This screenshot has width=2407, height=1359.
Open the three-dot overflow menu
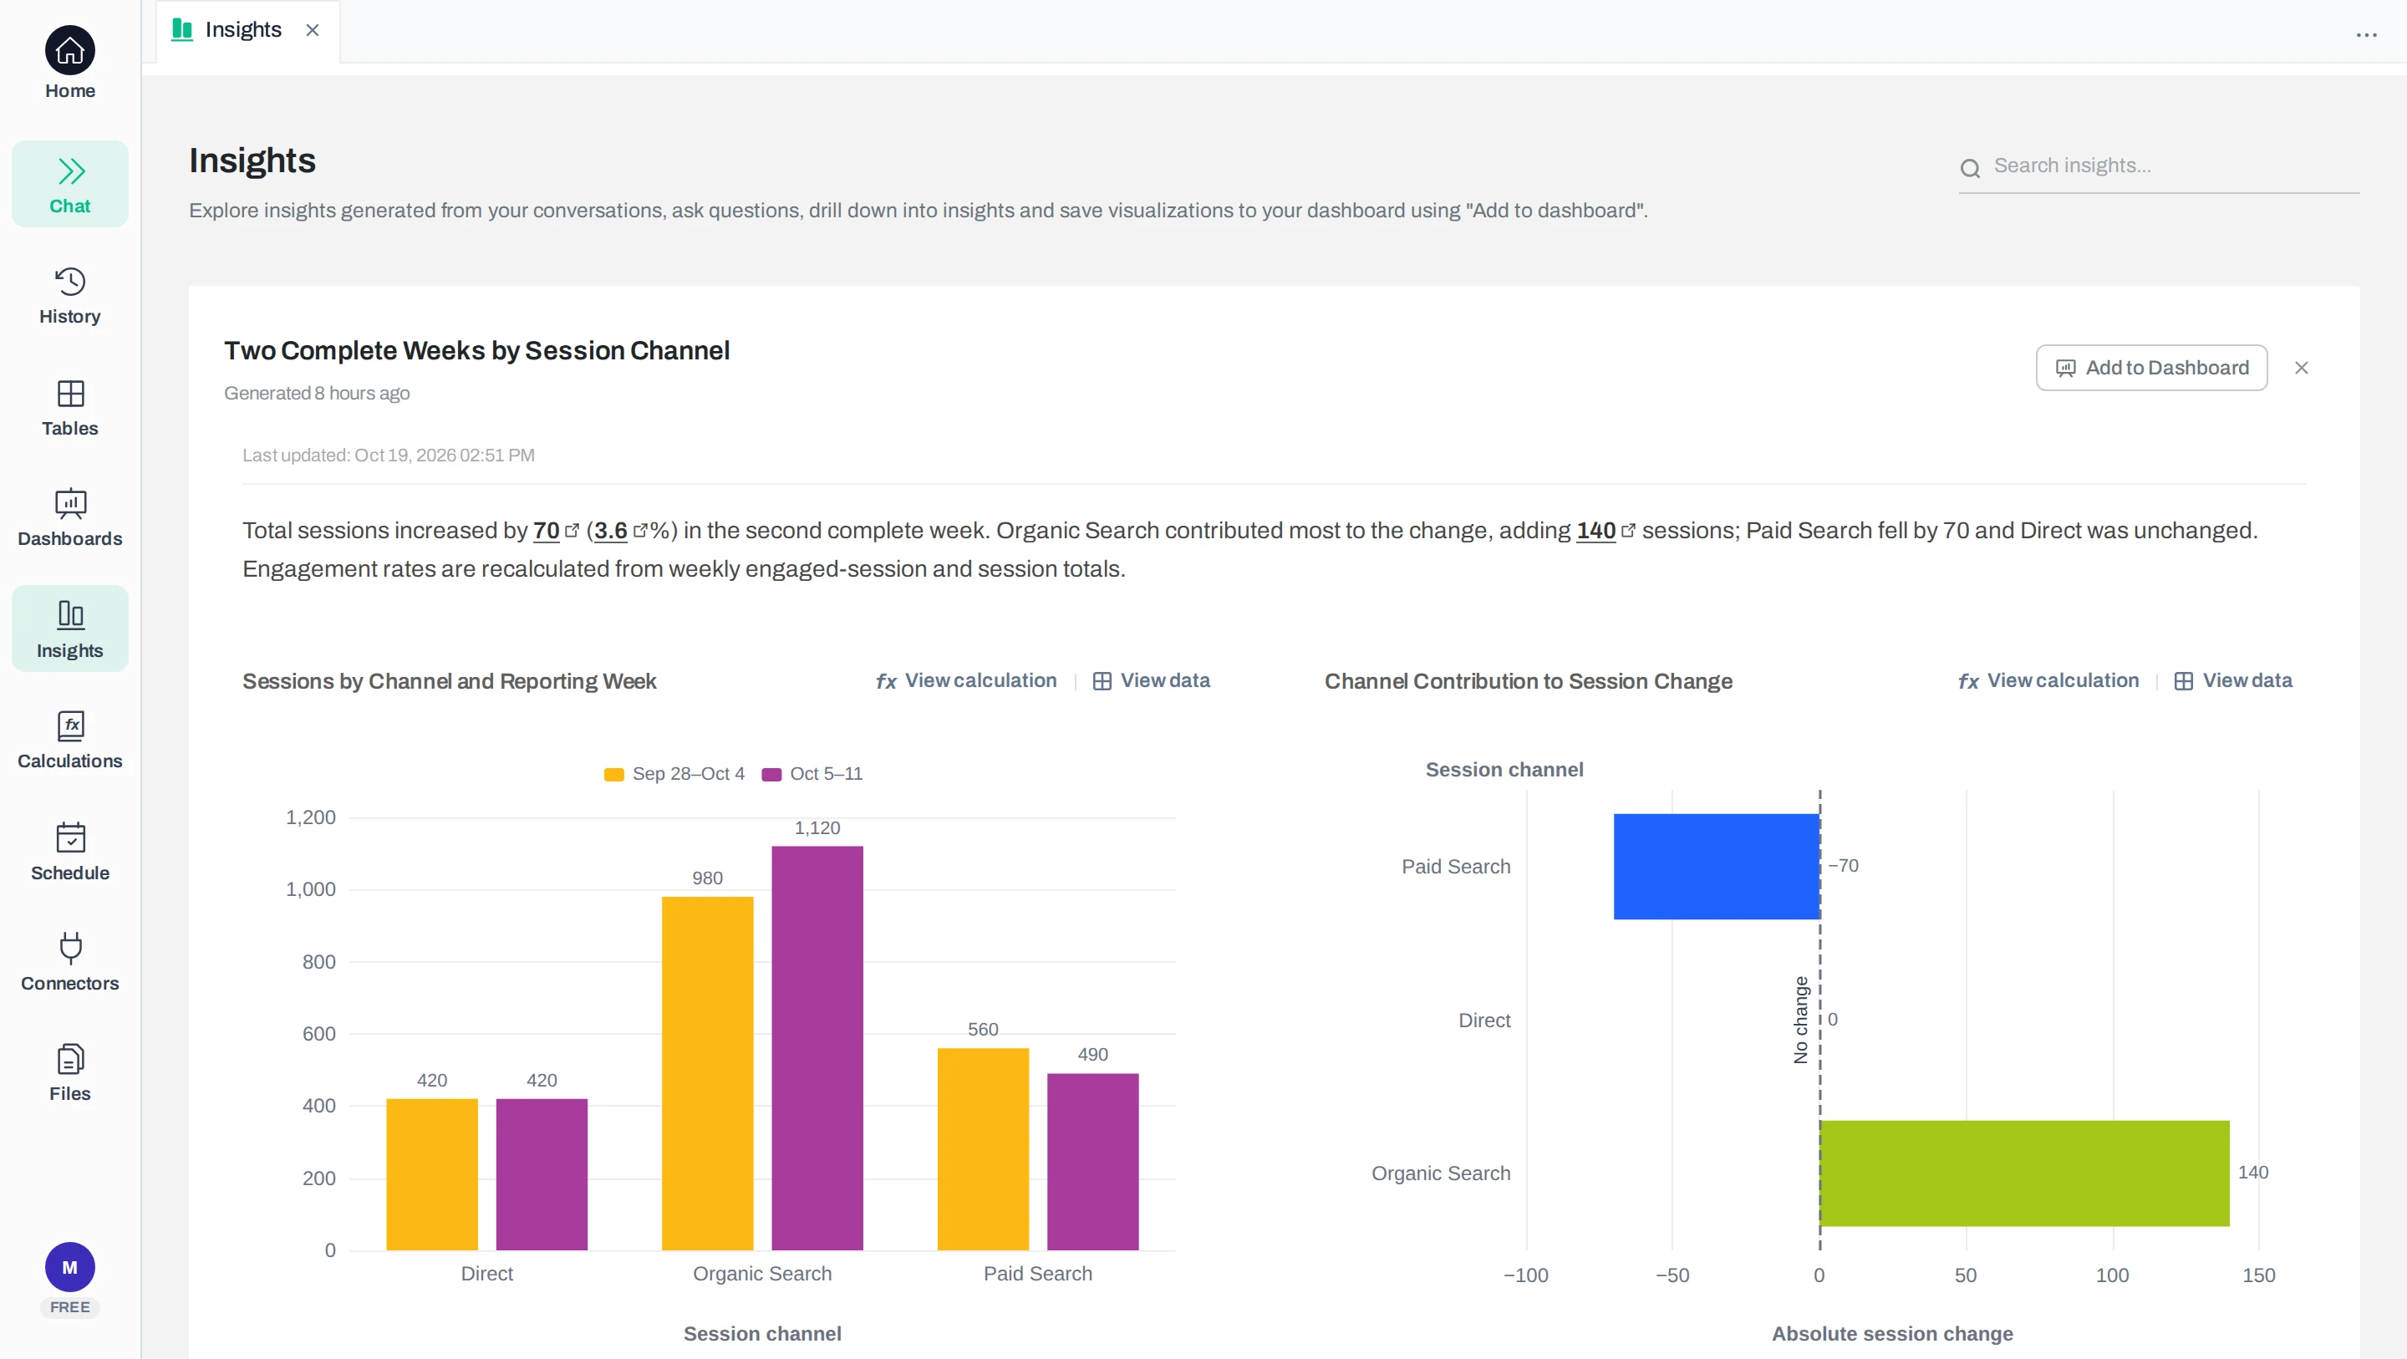coord(2367,34)
